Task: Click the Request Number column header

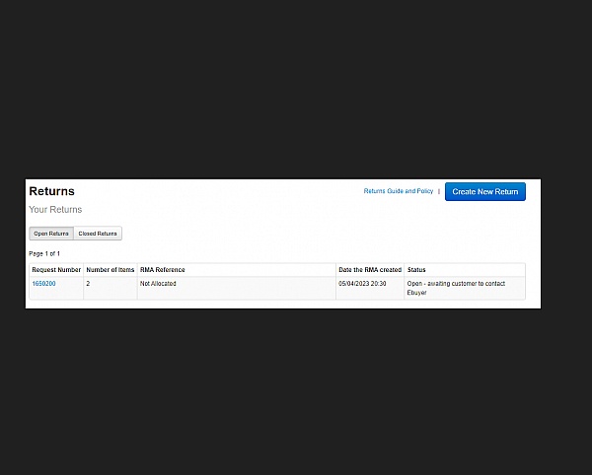Action: (56, 270)
